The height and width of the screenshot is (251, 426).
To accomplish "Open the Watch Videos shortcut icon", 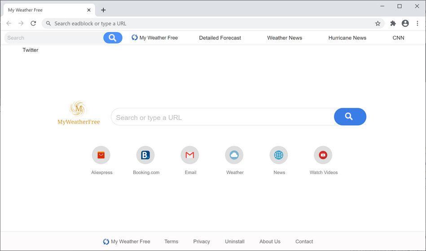I will click(323, 155).
